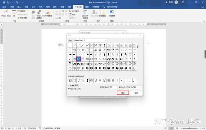This screenshot has width=206, height=130.
Task: Select the crossed box symbol beside the check mark
Action: [x=74, y=59]
